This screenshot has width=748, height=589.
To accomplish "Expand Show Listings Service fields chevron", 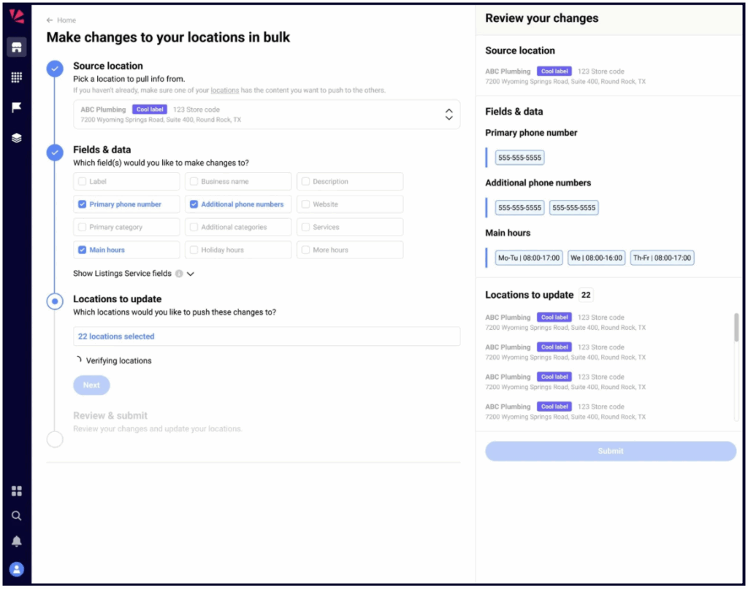I will click(191, 274).
